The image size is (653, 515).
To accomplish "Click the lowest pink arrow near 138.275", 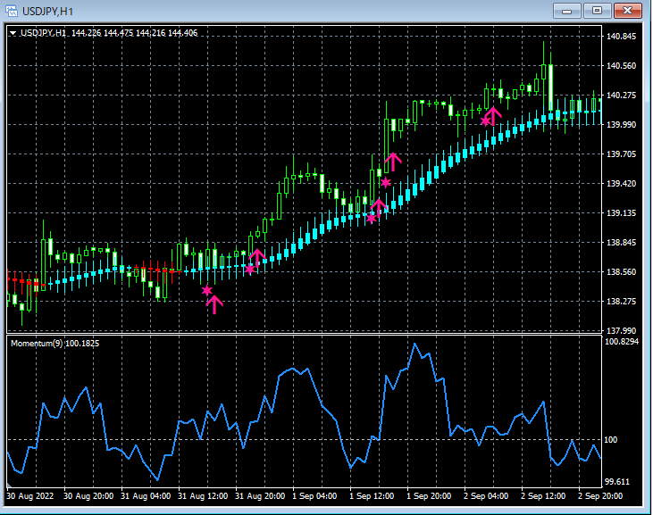I will (214, 304).
